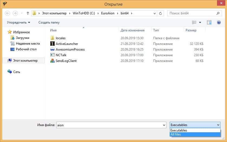227x142 pixels.
Task: Click the up-one-level arrow
Action: pos(28,13)
